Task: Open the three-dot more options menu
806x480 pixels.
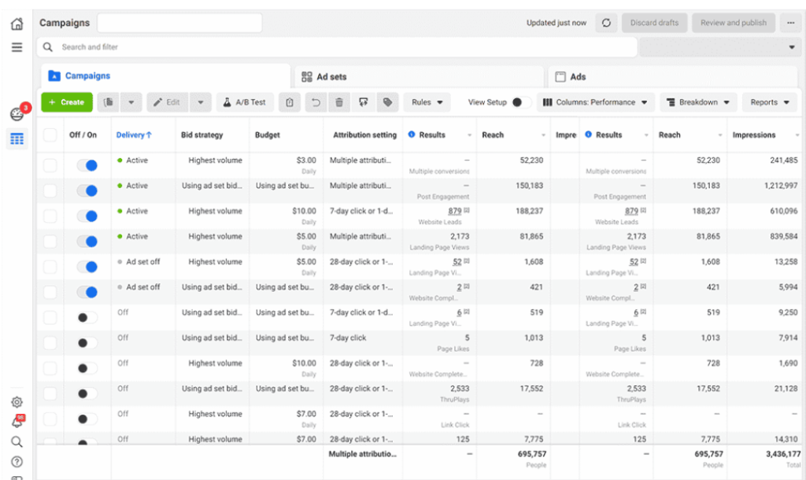Action: tap(790, 23)
